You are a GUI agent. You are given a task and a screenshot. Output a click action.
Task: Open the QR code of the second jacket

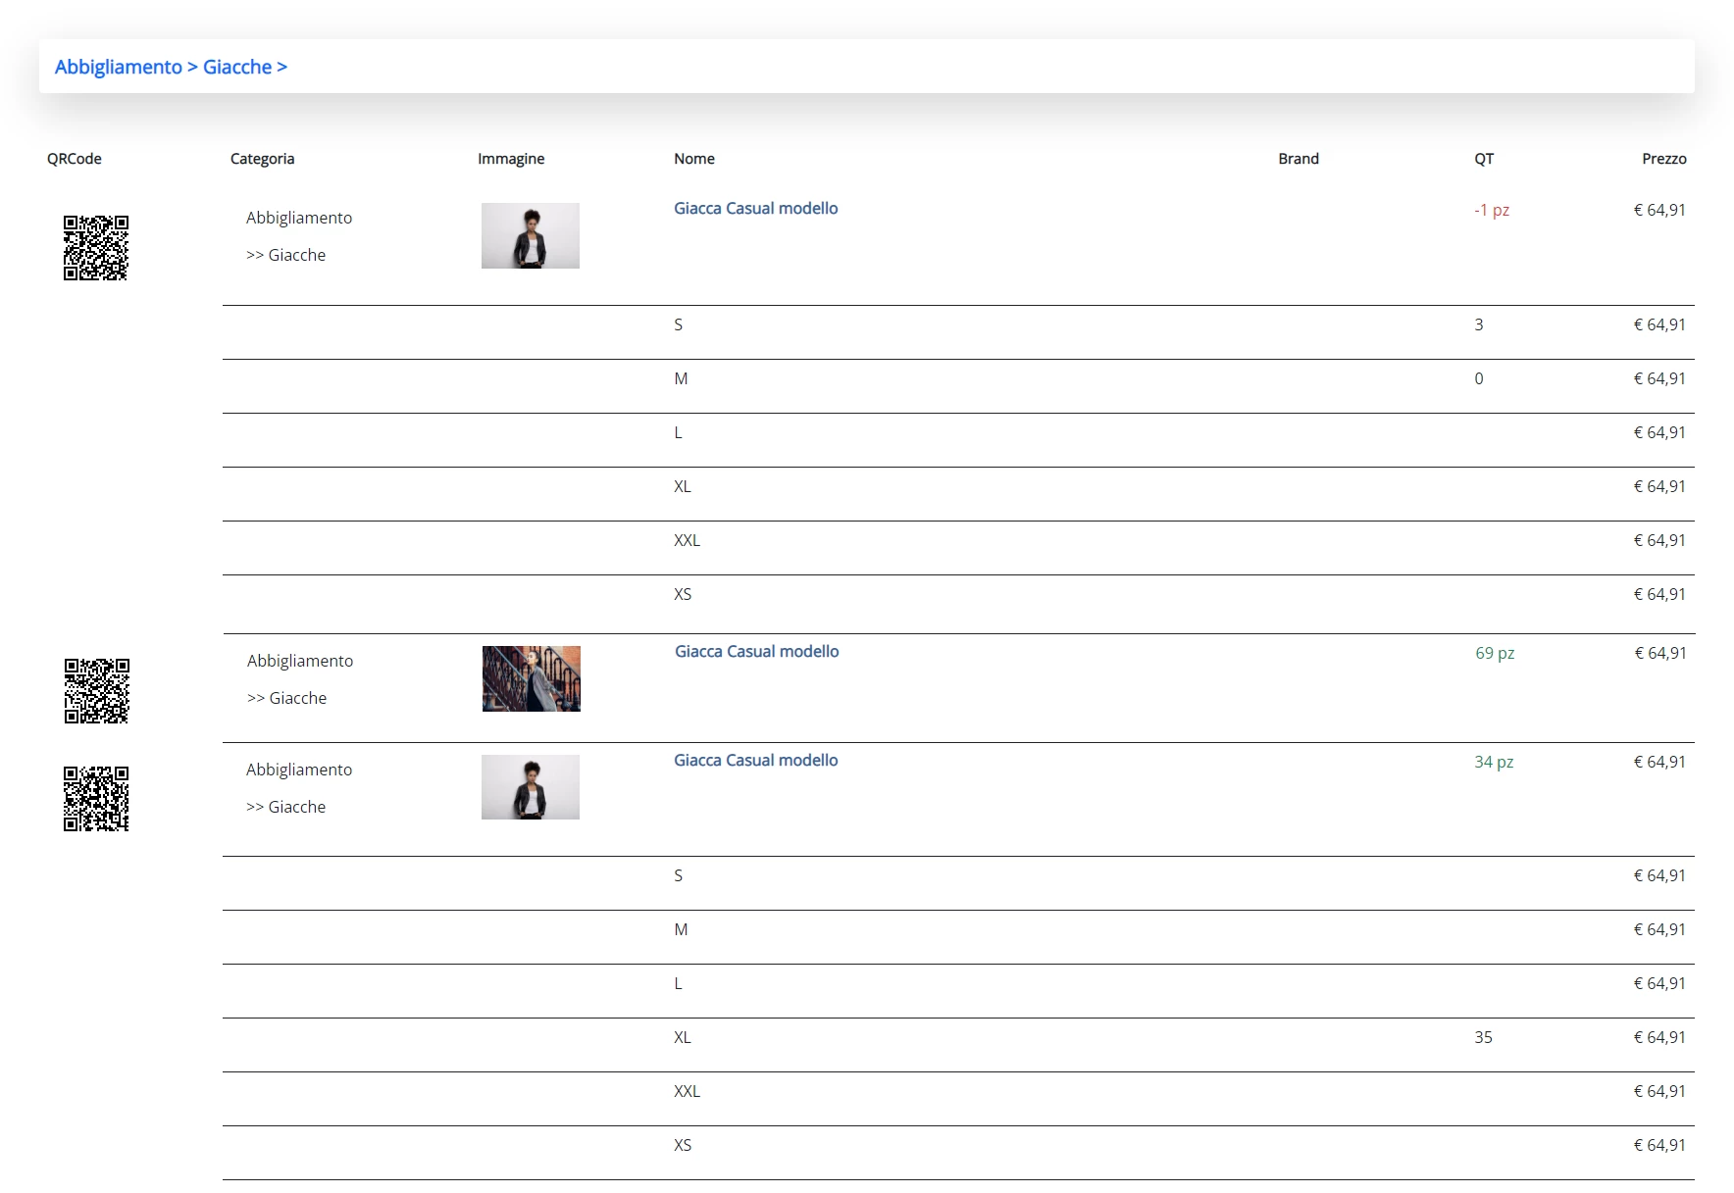click(97, 691)
